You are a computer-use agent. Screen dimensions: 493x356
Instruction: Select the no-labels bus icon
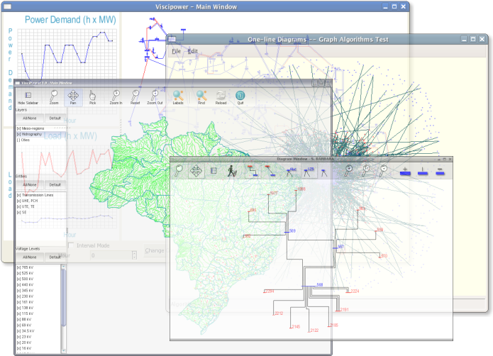323,172
